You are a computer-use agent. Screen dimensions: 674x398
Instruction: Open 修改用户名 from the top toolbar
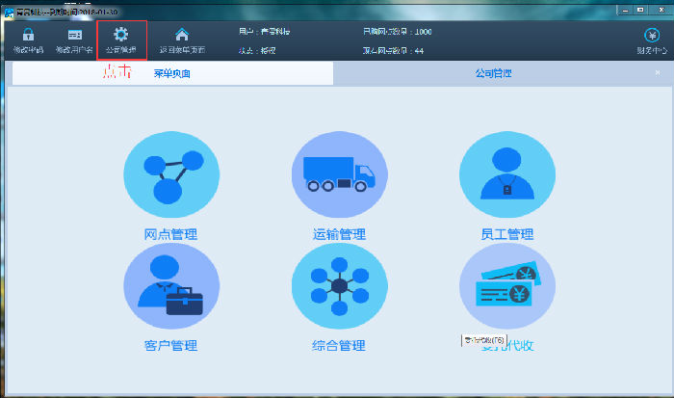(x=74, y=35)
